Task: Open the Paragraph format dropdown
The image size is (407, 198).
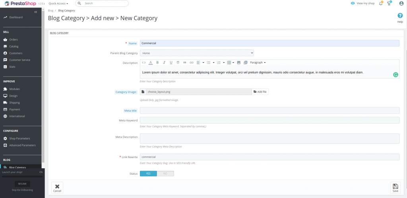Action: (258, 63)
